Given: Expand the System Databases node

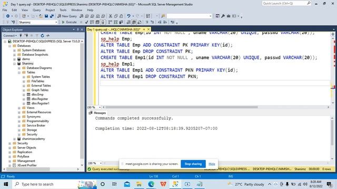Looking at the screenshot, I should [x=14, y=50].
